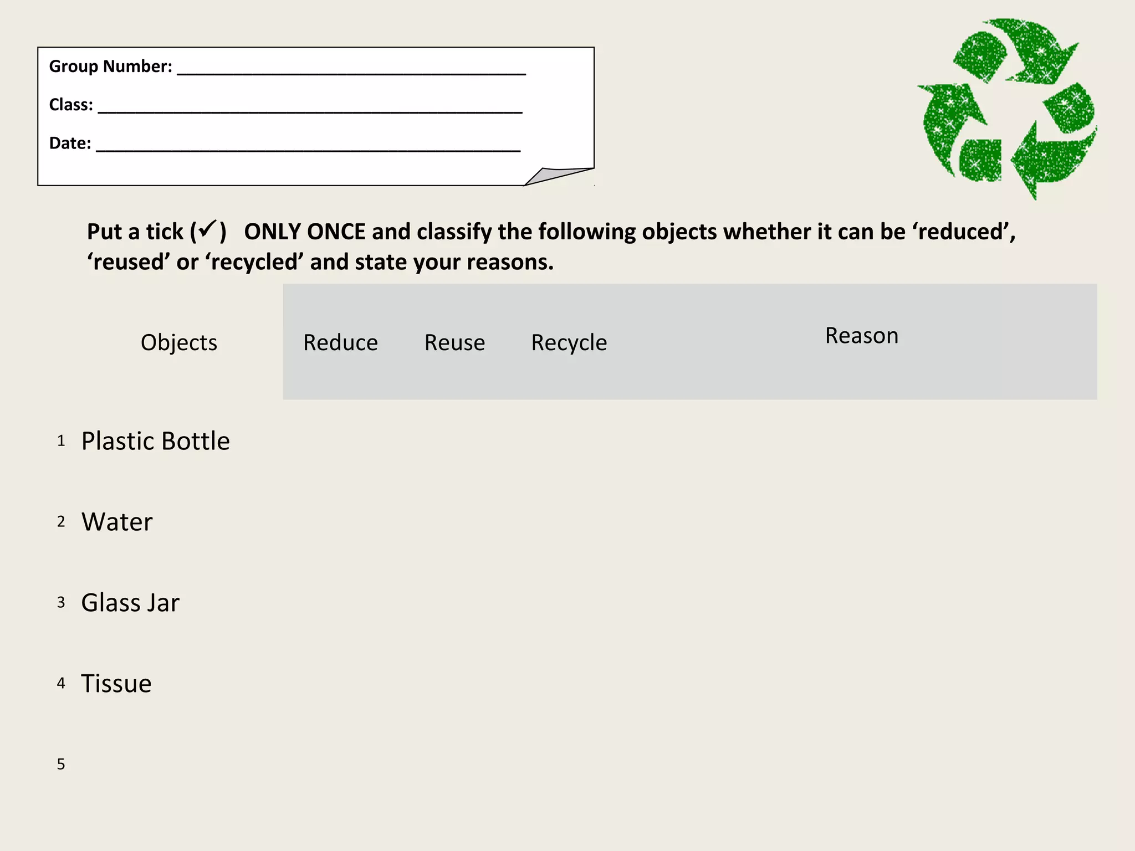Click the Objects column header

tap(178, 343)
